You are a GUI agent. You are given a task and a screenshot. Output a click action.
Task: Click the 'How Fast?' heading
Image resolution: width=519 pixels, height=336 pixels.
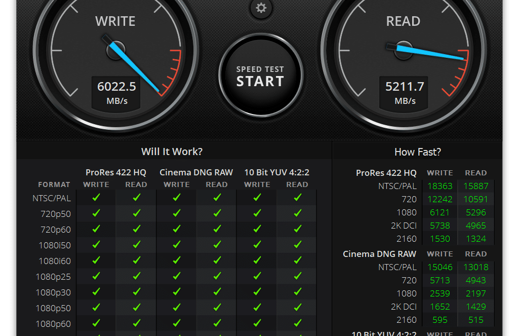point(418,152)
